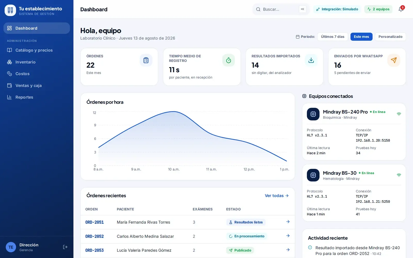The width and height of the screenshot is (413, 258).
Task: Click the calendar icon beside Periodo
Action: 298,37
